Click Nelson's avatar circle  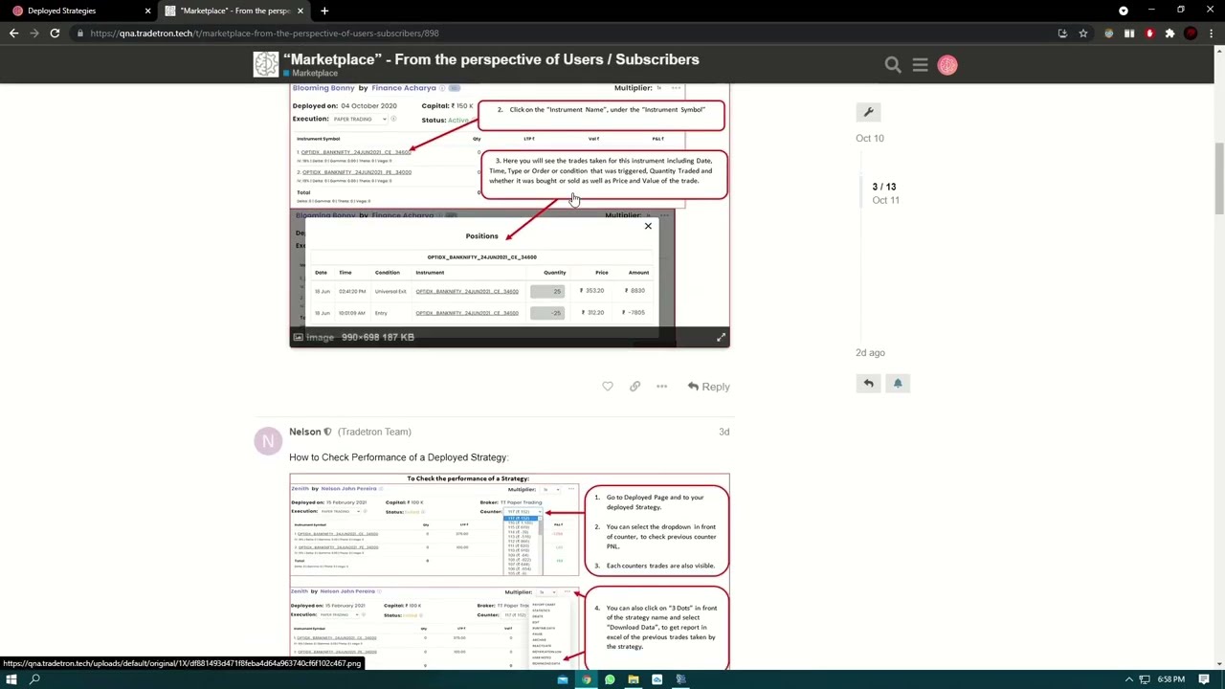(267, 441)
